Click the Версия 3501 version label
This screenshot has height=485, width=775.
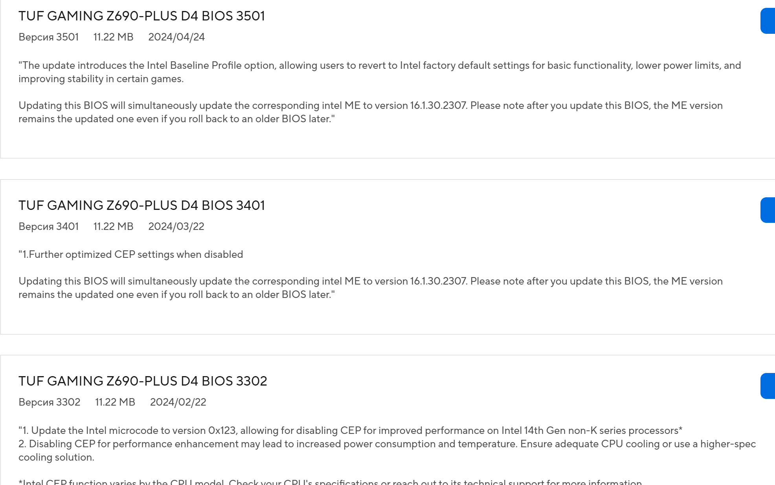[x=49, y=37]
